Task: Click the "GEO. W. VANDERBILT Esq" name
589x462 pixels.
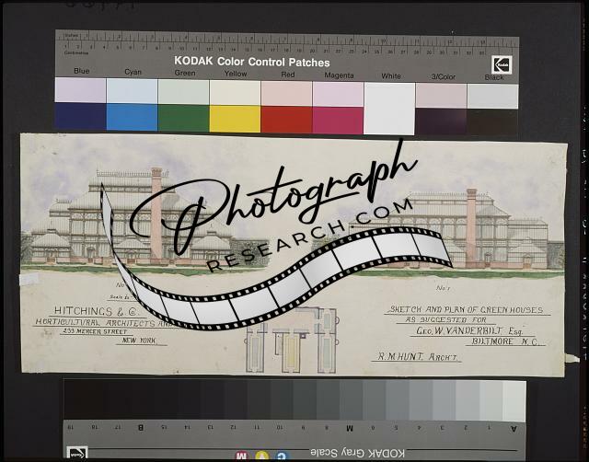Action: 469,331
